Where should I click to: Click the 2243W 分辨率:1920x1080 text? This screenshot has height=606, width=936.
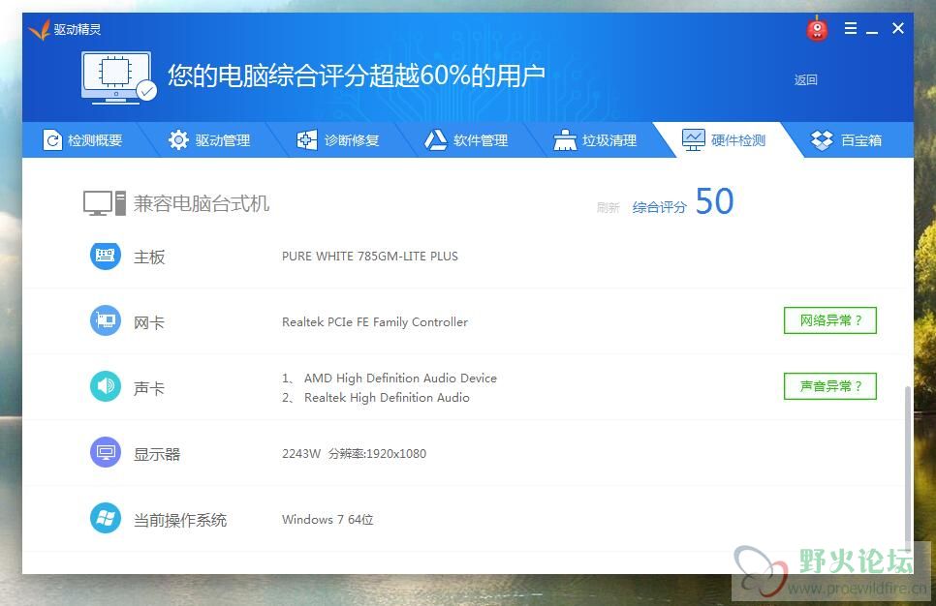[354, 454]
